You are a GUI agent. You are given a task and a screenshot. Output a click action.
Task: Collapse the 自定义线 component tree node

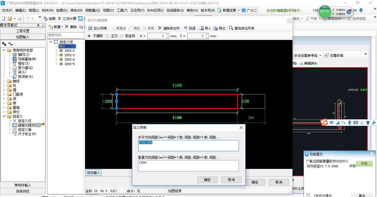coord(51,42)
